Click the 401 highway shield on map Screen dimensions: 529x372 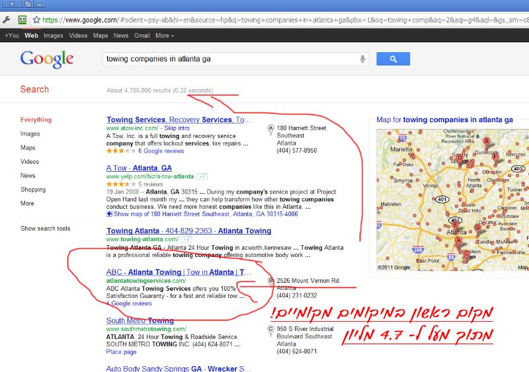click(x=442, y=200)
